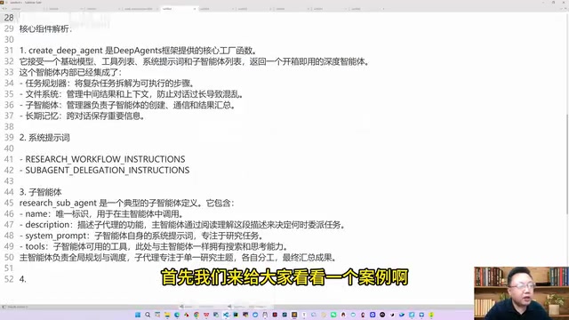Click the '任务规划器' bullet line
Viewport: 569px width, 320px height.
point(108,83)
